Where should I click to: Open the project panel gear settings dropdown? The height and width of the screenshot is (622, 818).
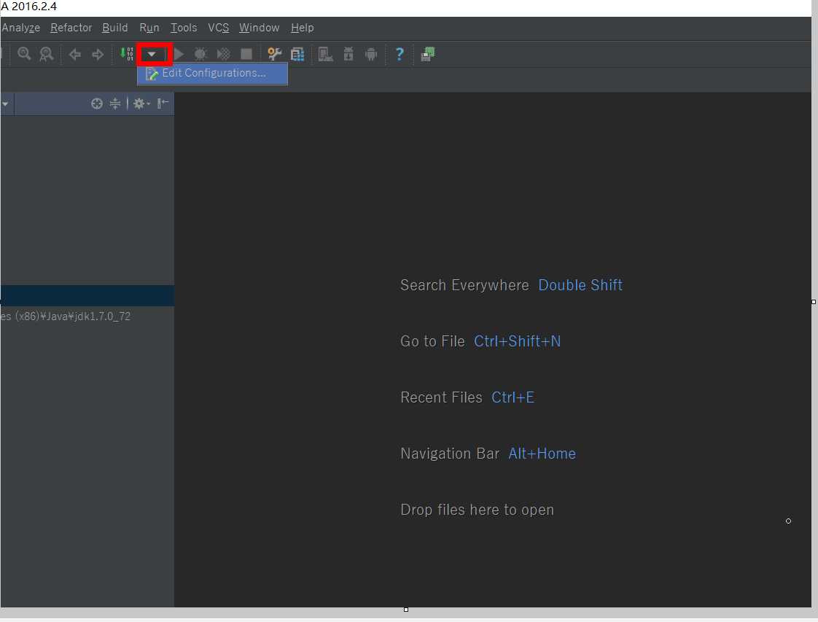[141, 104]
